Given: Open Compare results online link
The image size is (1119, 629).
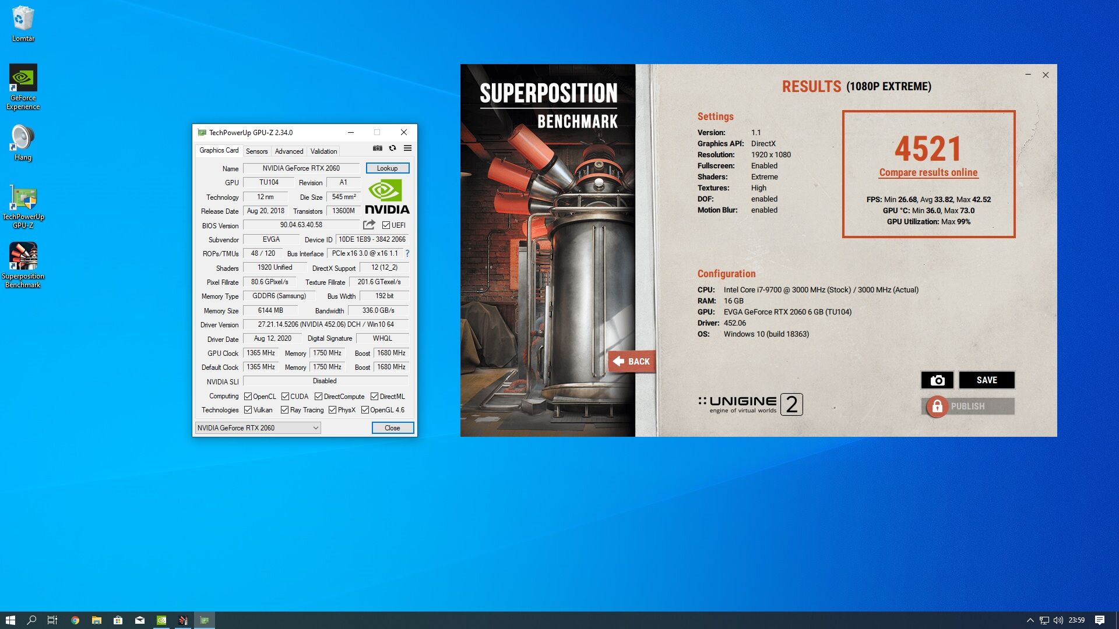Looking at the screenshot, I should coord(928,172).
